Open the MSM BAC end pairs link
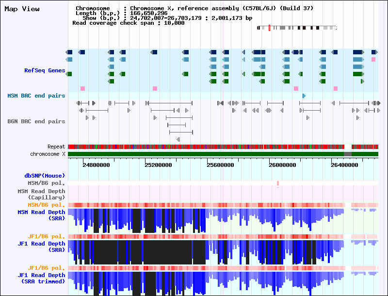This screenshot has height=296, width=388. pyautogui.click(x=36, y=96)
